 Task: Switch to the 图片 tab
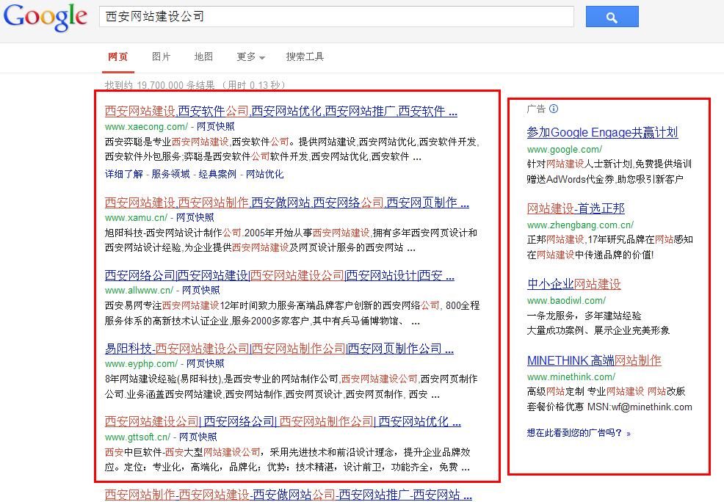161,57
